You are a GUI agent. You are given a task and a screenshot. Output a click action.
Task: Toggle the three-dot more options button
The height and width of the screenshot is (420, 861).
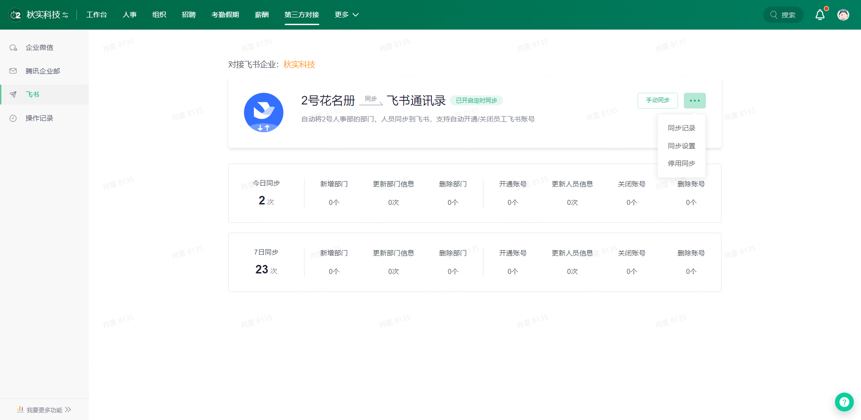click(x=695, y=100)
